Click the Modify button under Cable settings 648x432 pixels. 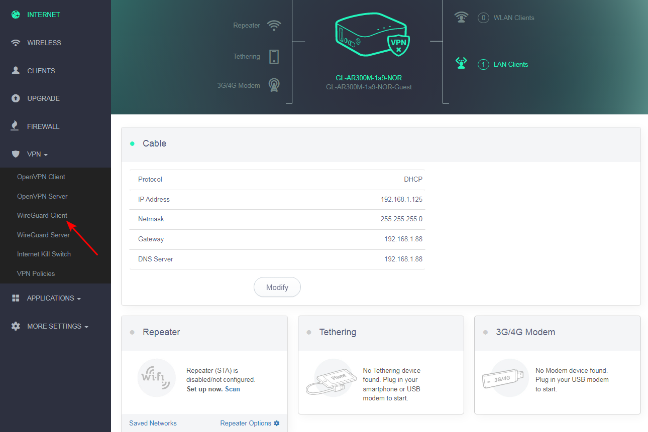pyautogui.click(x=277, y=287)
